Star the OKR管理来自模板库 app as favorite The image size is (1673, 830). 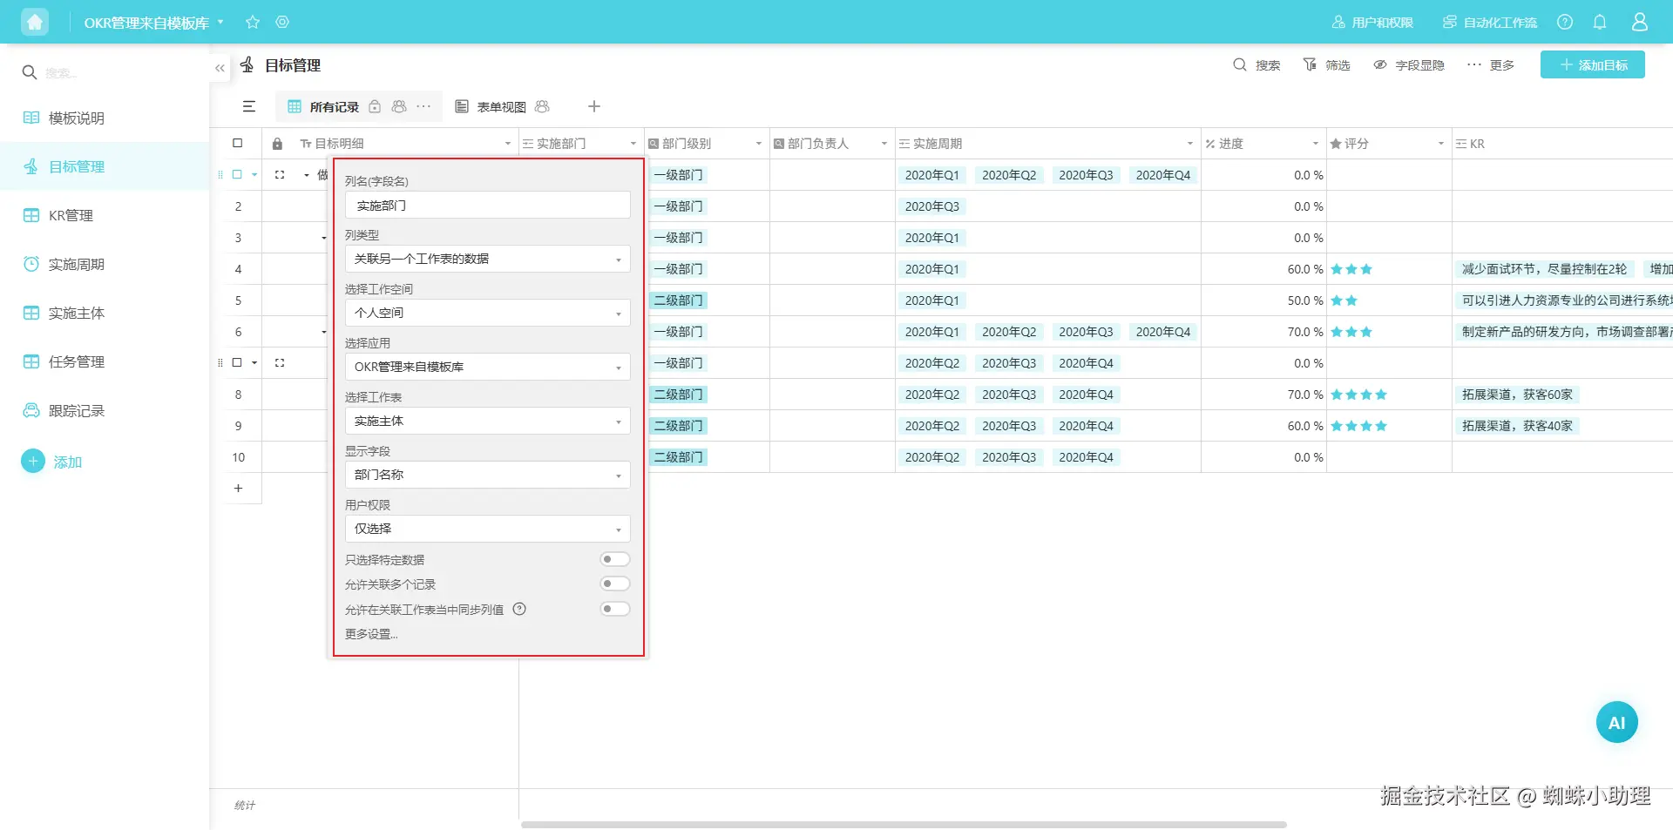253,22
